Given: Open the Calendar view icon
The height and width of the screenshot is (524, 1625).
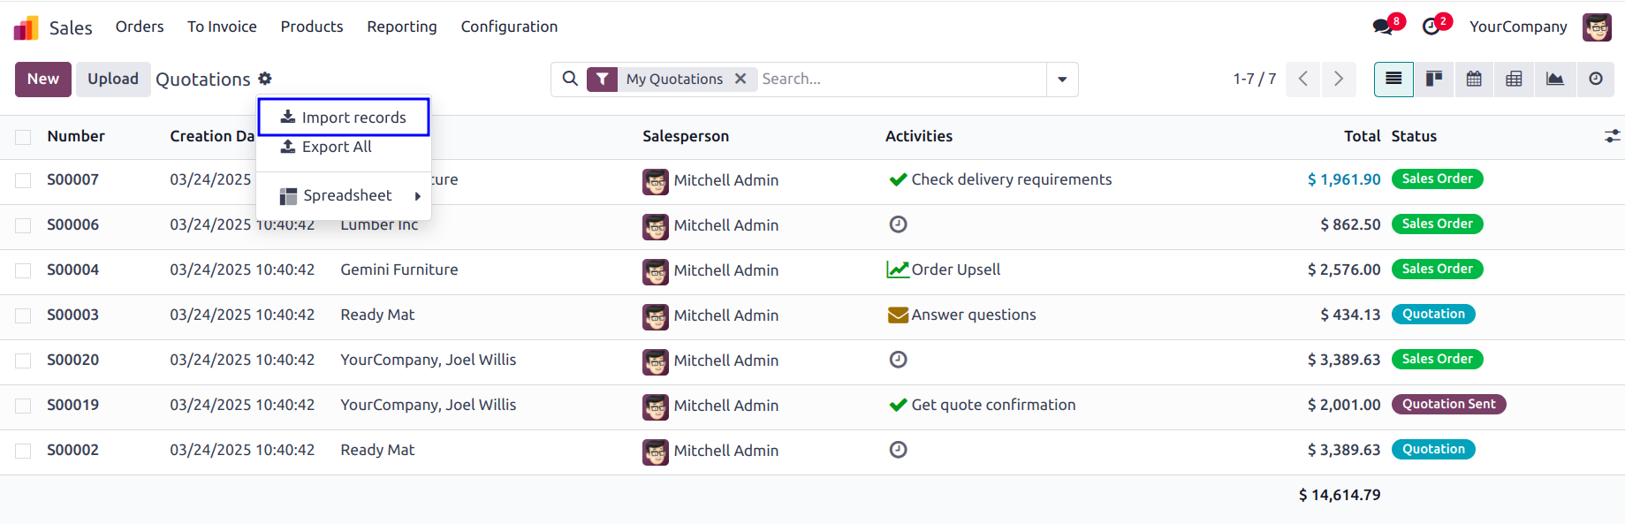Looking at the screenshot, I should click(x=1474, y=80).
